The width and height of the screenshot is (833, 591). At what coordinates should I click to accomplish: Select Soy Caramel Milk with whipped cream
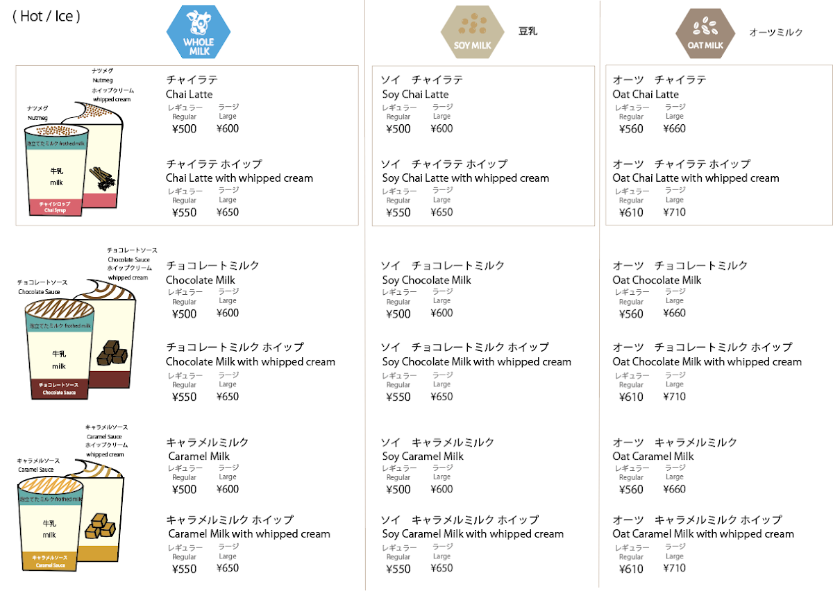click(x=473, y=534)
